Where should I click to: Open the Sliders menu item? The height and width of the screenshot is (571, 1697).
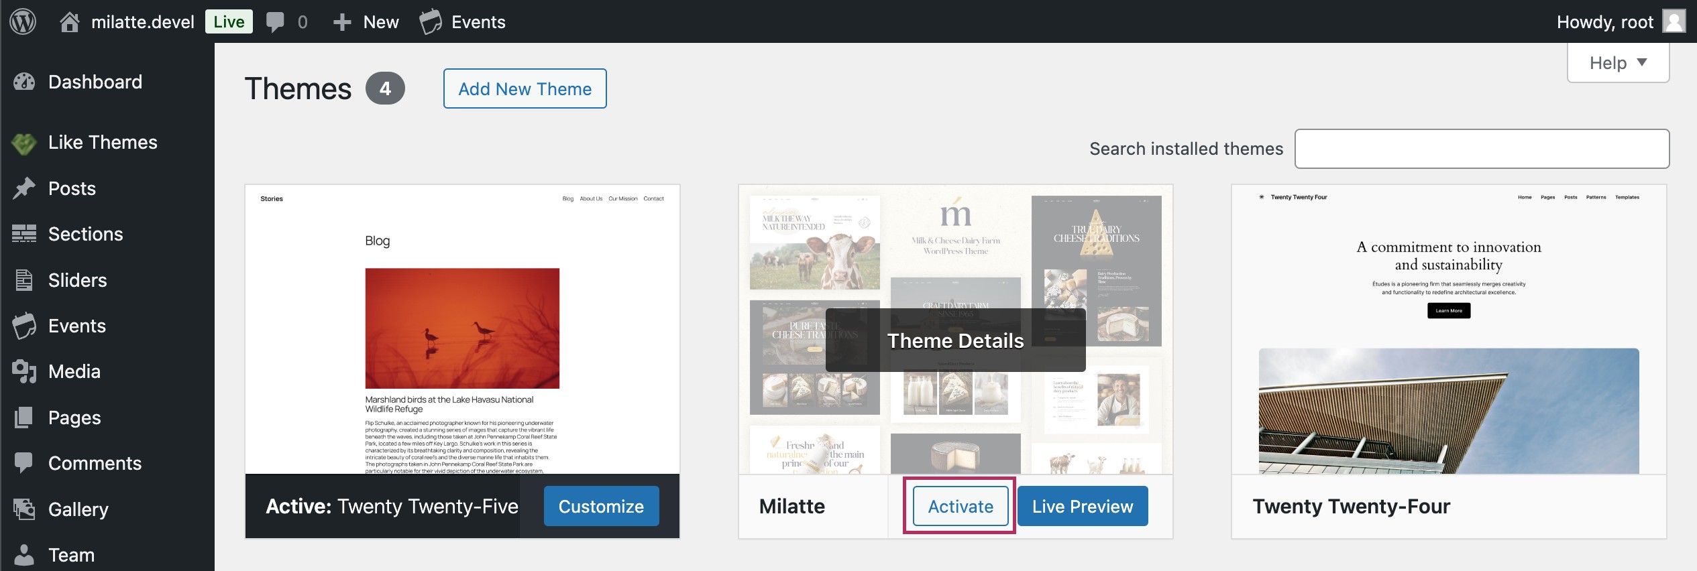click(107, 279)
